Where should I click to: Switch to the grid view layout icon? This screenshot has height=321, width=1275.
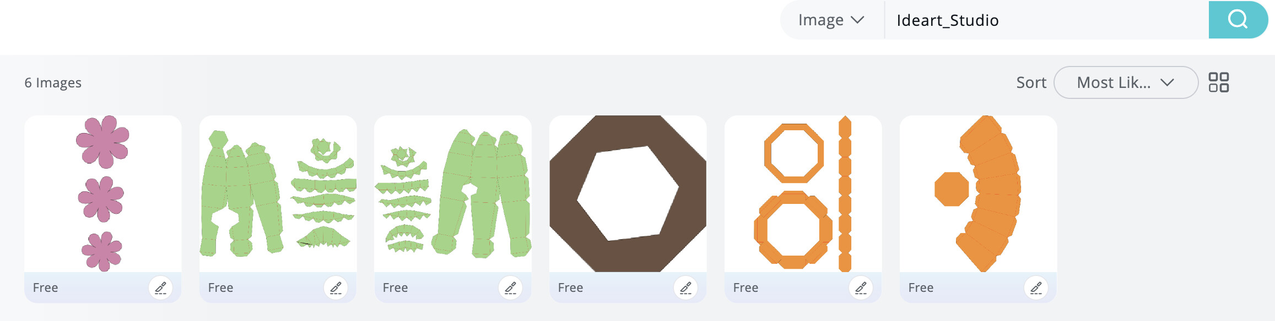tap(1219, 82)
